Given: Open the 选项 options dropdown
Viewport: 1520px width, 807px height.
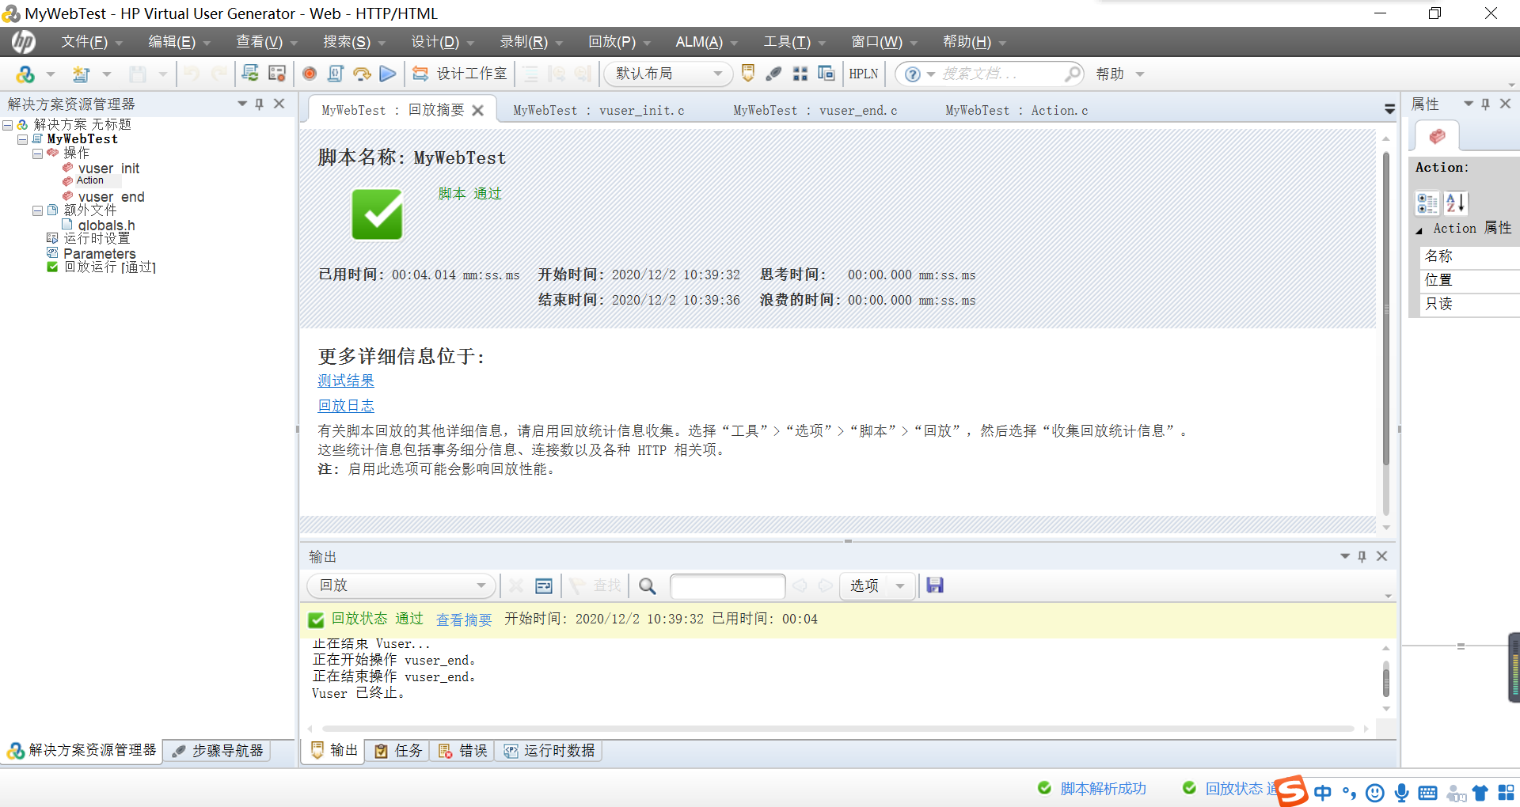Looking at the screenshot, I should click(877, 585).
